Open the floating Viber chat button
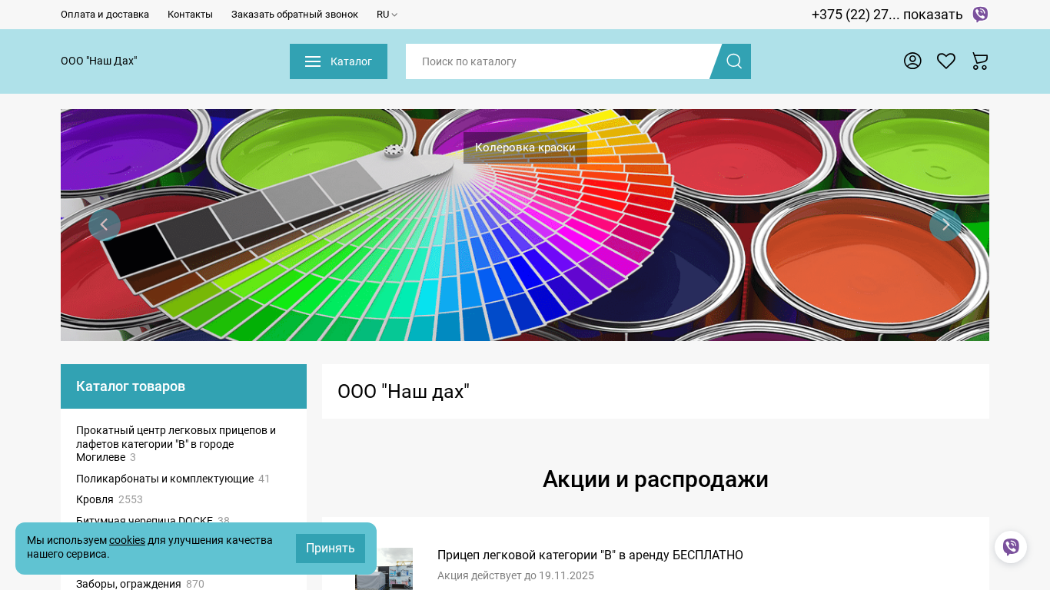 pos(1011,547)
